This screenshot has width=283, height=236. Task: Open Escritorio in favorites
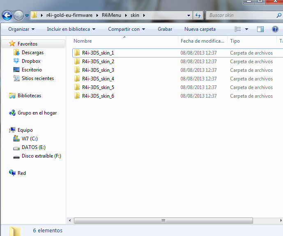click(x=32, y=70)
